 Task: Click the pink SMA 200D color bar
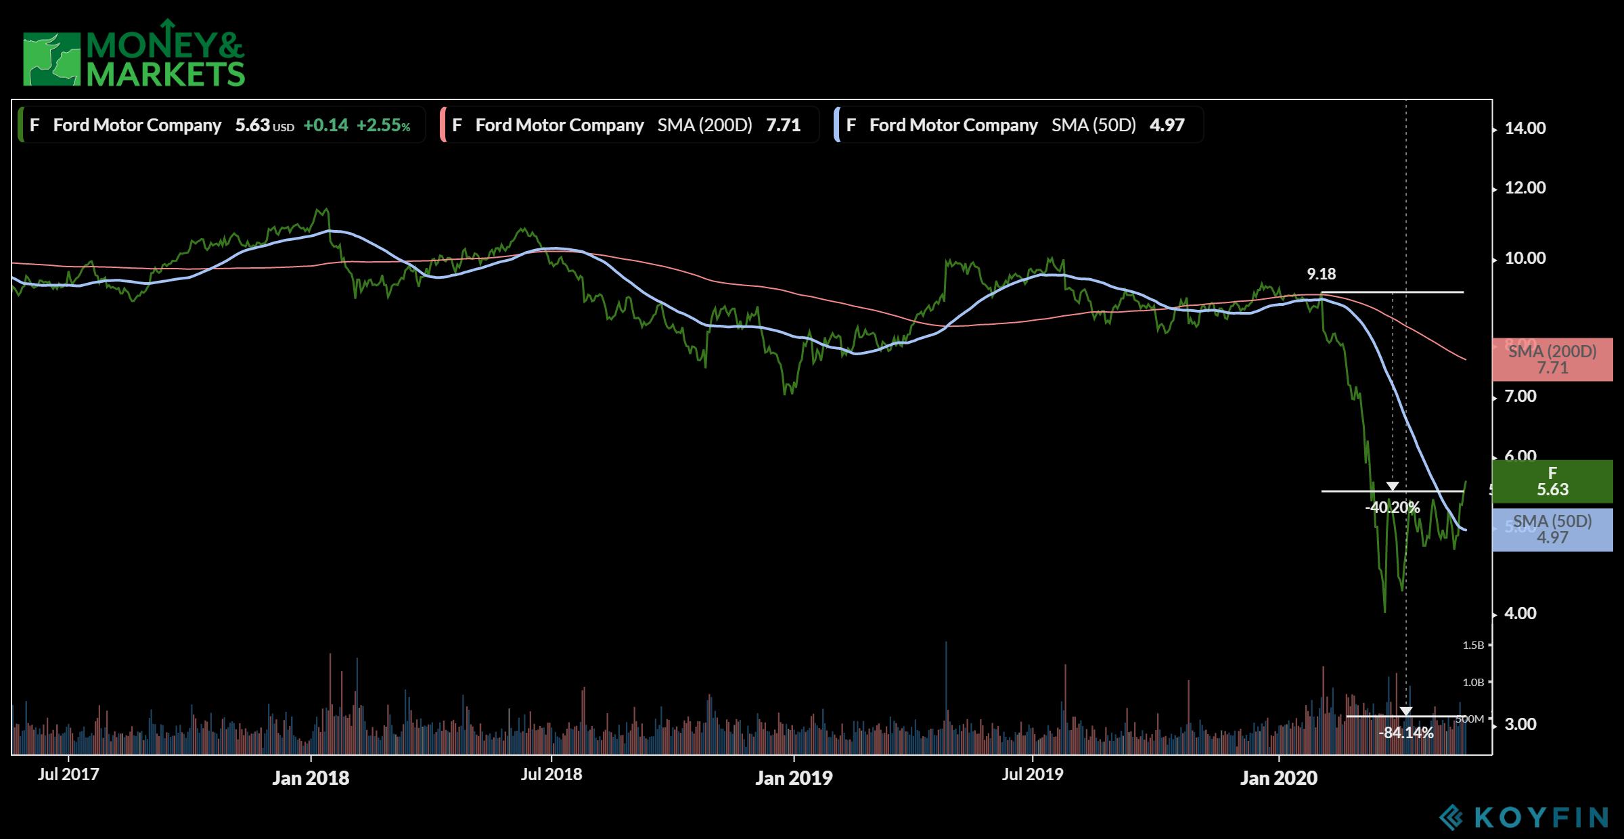tap(443, 125)
